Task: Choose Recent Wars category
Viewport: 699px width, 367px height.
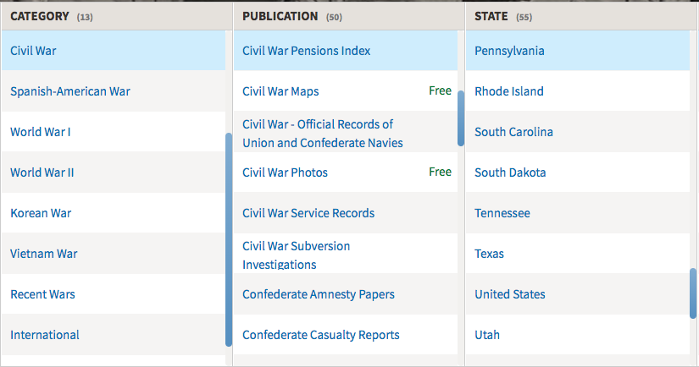Action: [x=114, y=294]
